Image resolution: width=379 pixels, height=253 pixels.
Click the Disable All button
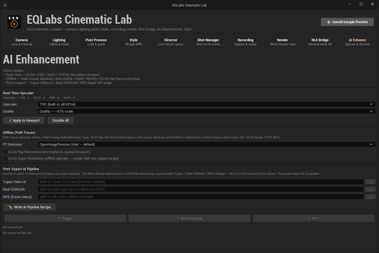[61, 120]
